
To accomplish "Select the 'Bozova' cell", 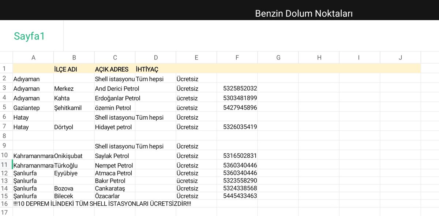I will (x=74, y=189).
